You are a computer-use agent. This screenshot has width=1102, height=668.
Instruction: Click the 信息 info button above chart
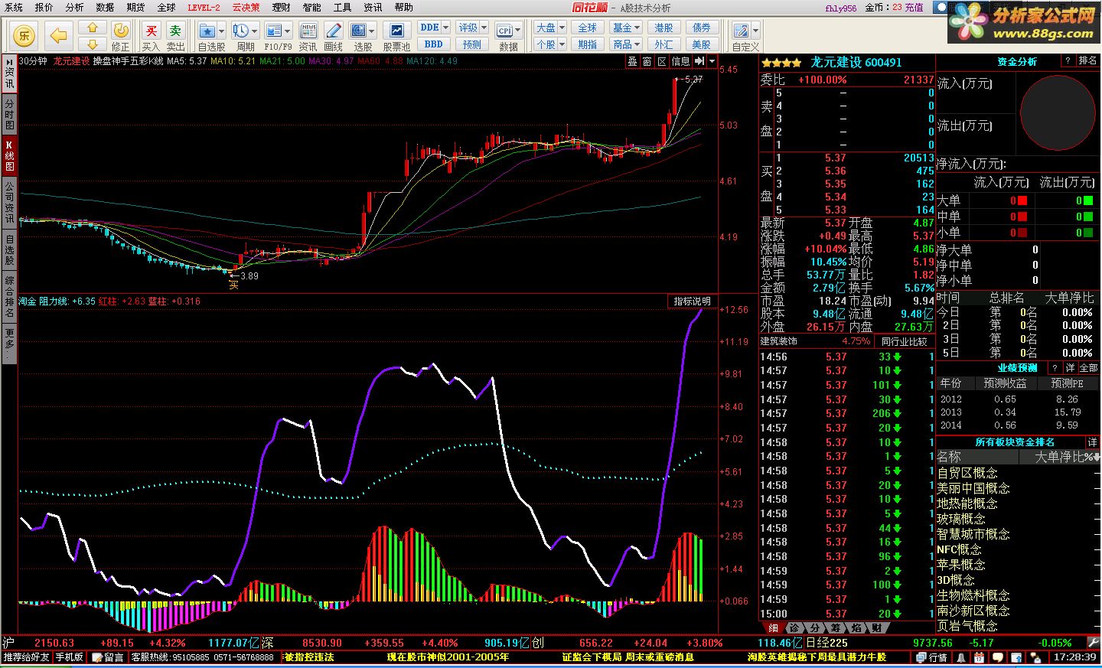pos(680,61)
